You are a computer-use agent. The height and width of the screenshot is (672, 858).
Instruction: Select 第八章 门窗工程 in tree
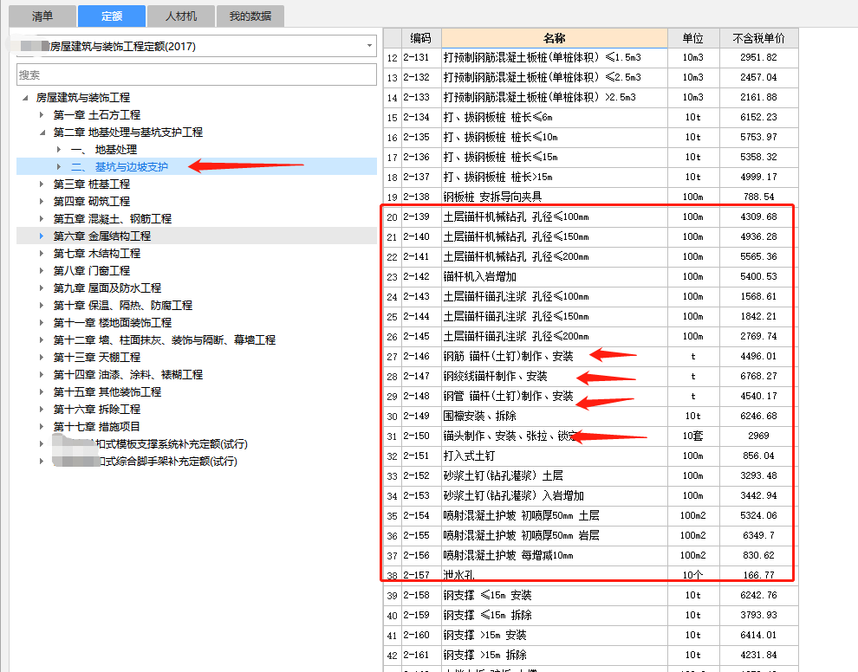coord(91,271)
